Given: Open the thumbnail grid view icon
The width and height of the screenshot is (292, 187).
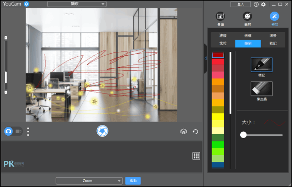Looking at the screenshot, I should coord(196,156).
